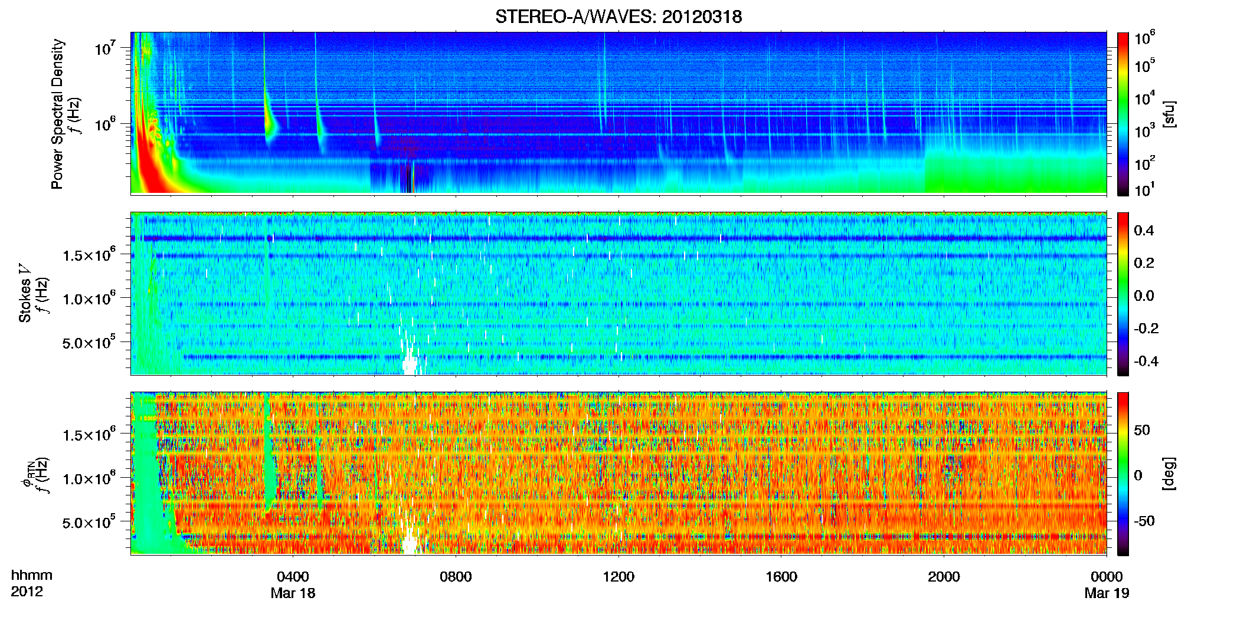Viewport: 1237px width, 637px height.
Task: Select the 10^6 frequency tick on top panel's left axis
Action: (105, 124)
